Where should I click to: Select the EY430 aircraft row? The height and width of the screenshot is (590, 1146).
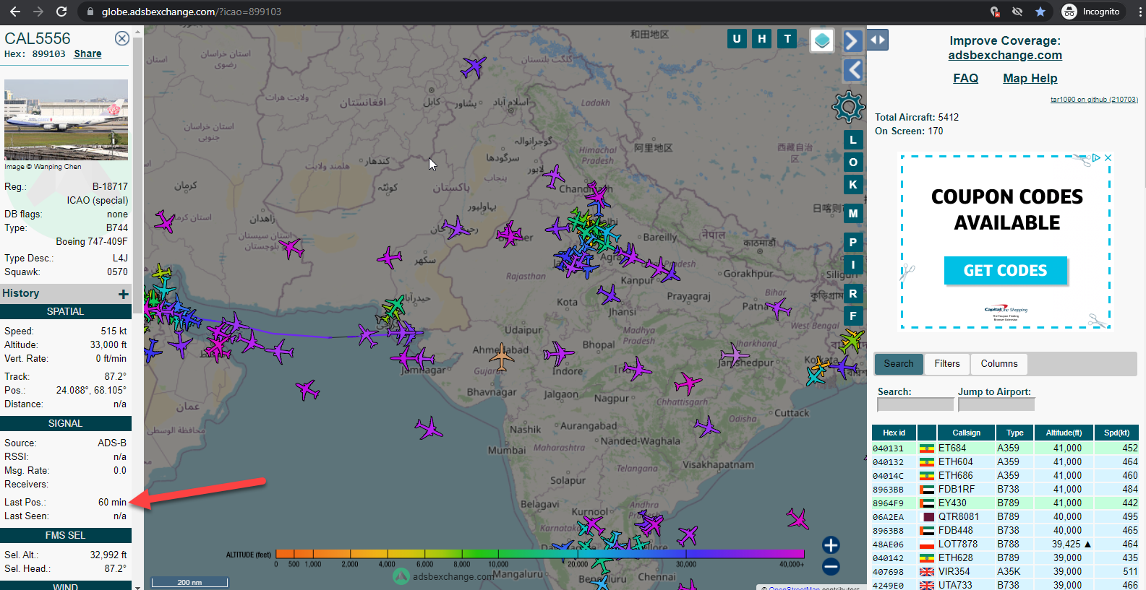point(1005,503)
